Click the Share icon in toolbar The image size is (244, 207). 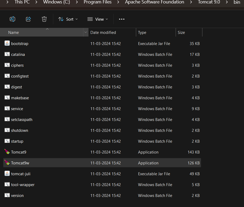coord(28,19)
